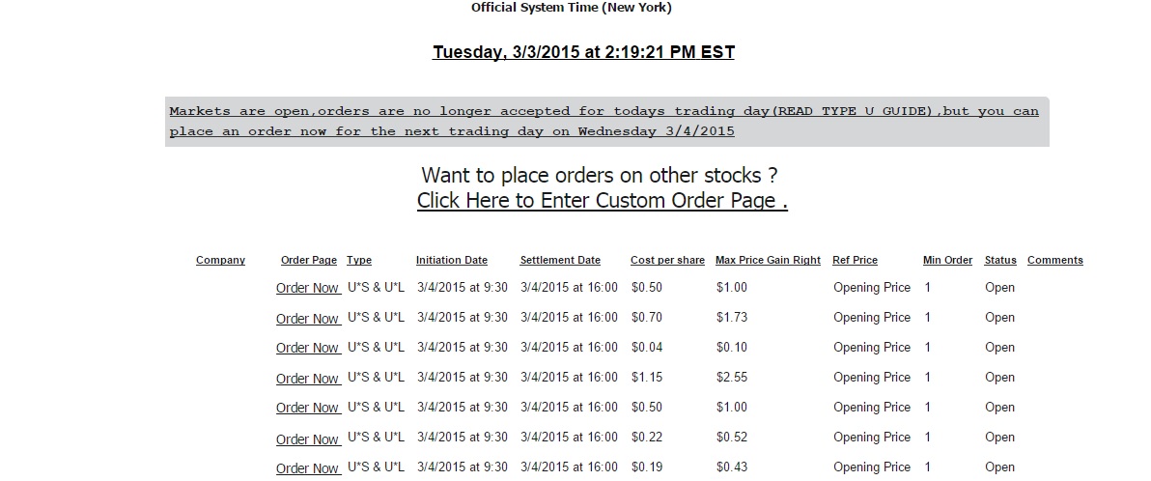Click Order Now for the $0.19 cost row
The height and width of the screenshot is (481, 1151).
pyautogui.click(x=308, y=468)
